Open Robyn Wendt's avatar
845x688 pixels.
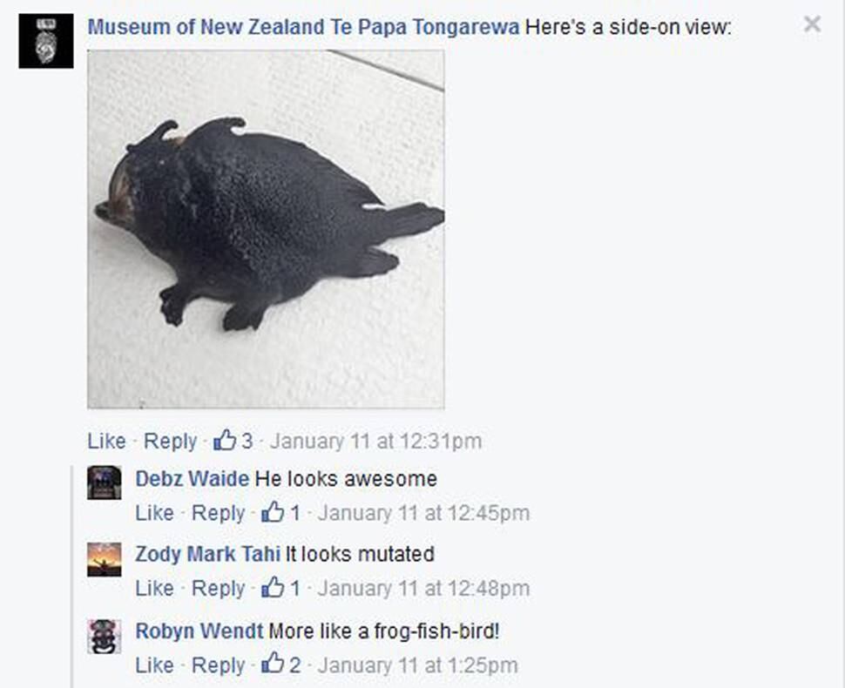point(105,637)
